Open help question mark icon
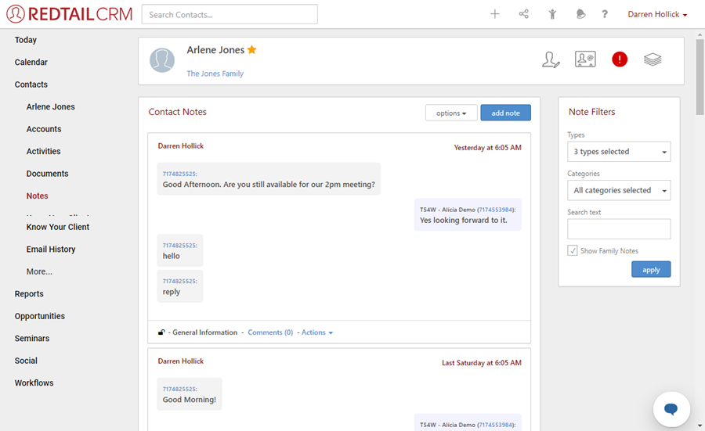Screen dimensions: 705x431 [x=605, y=14]
